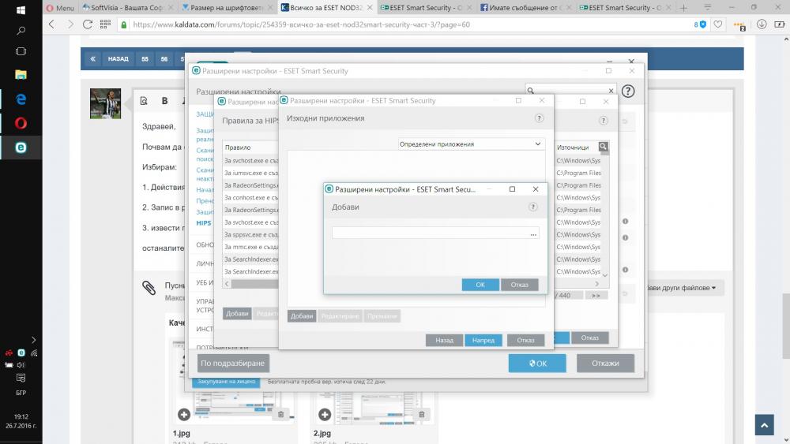Click Откажи in main ESET settings

pyautogui.click(x=605, y=363)
